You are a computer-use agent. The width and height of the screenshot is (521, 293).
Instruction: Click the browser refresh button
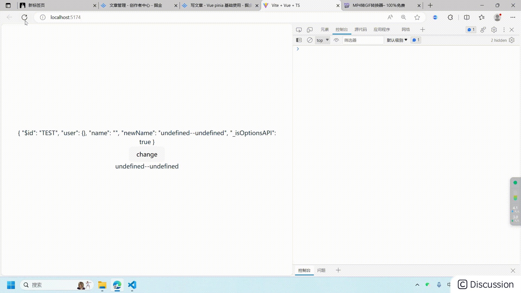[x=24, y=17]
